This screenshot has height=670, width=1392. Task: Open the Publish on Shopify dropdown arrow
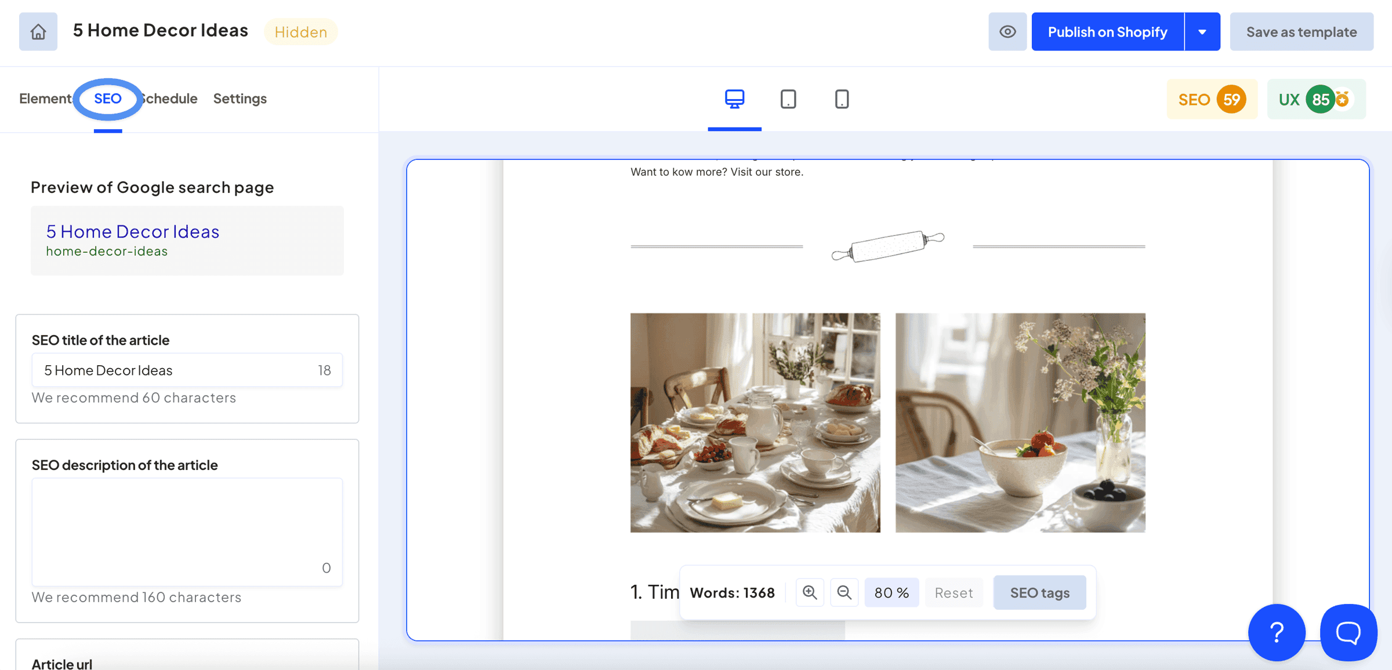tap(1202, 31)
